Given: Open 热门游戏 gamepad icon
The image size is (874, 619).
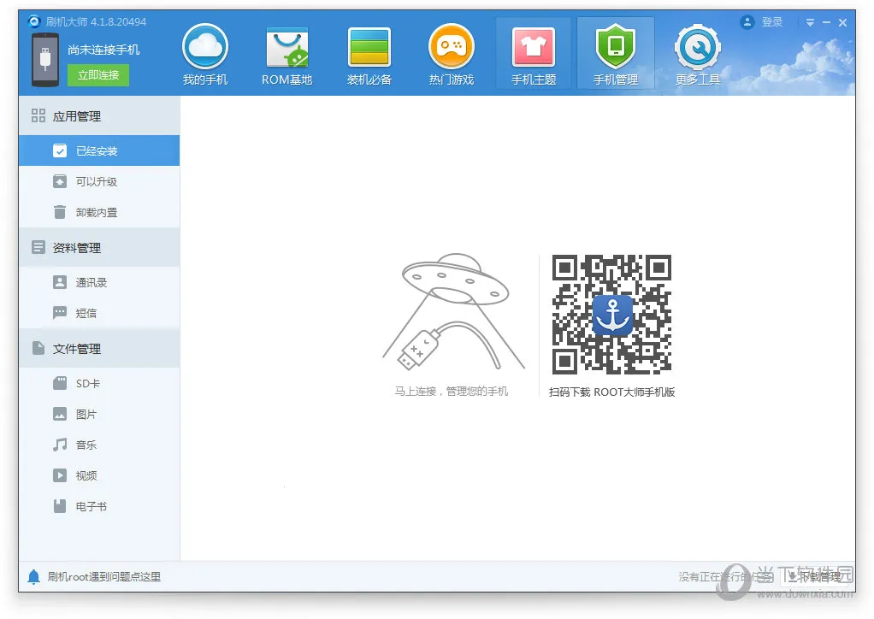Looking at the screenshot, I should (451, 47).
